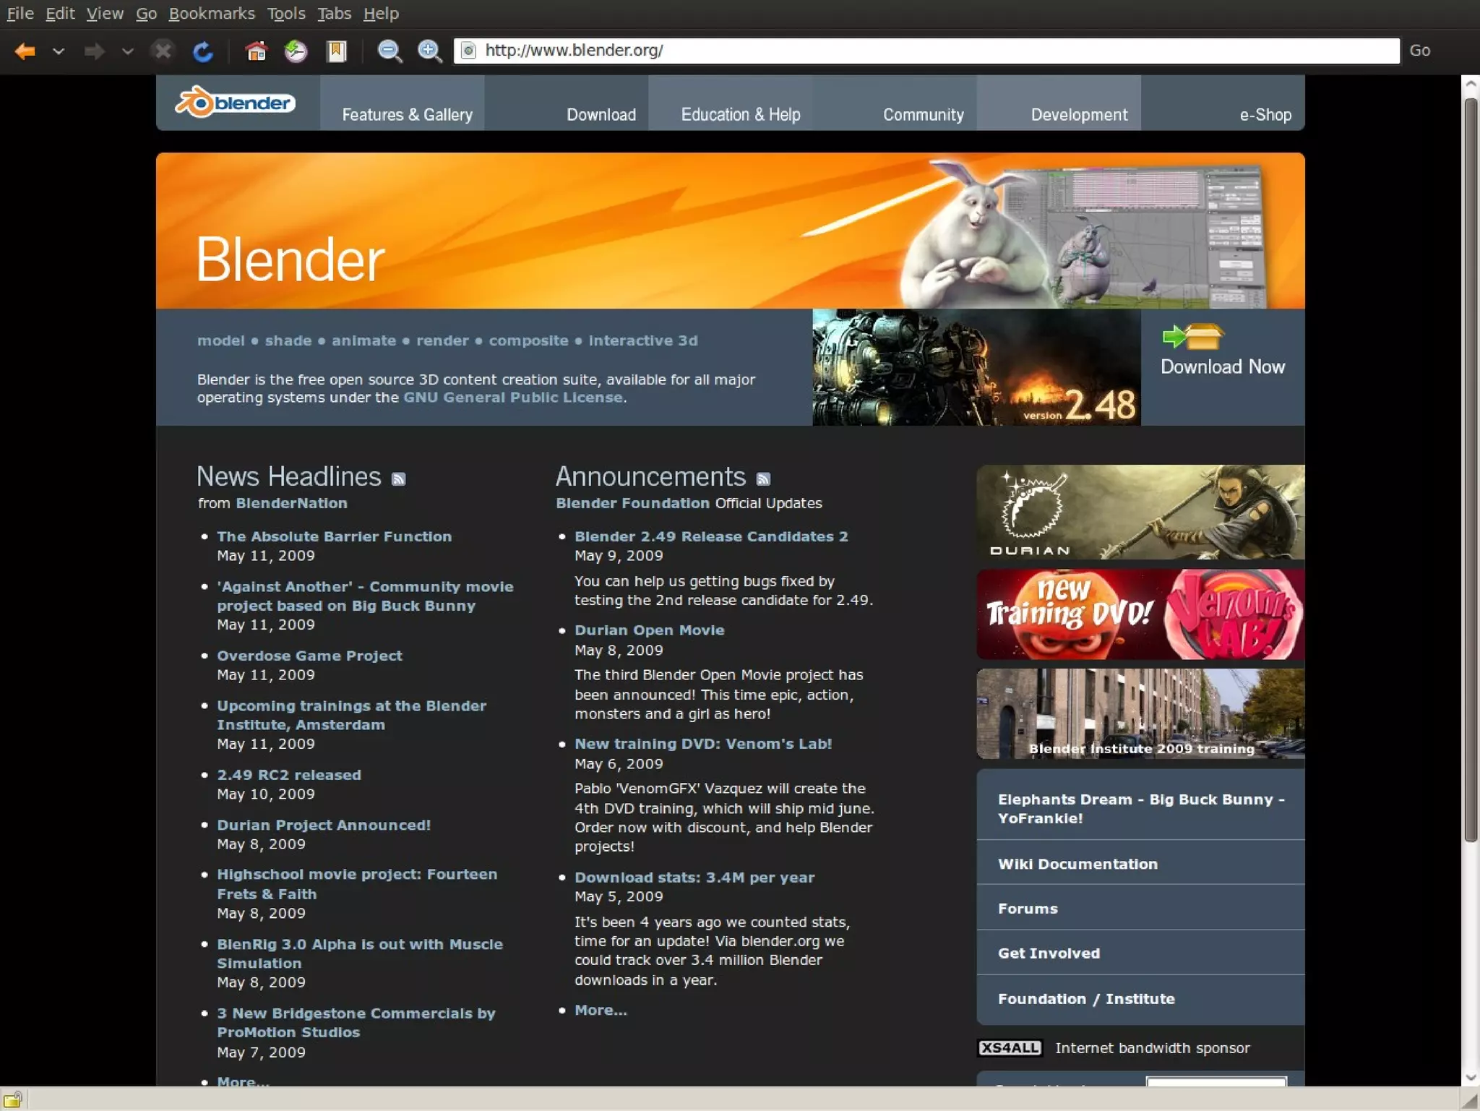Expand the Forward history dropdown arrow
Viewport: 1480px width, 1111px height.
click(x=128, y=51)
